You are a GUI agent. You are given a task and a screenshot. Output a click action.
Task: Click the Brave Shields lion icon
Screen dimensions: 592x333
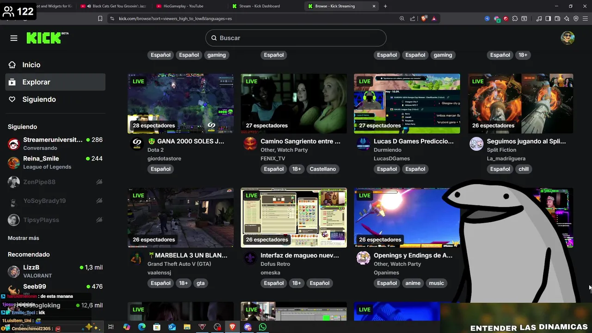click(x=424, y=18)
